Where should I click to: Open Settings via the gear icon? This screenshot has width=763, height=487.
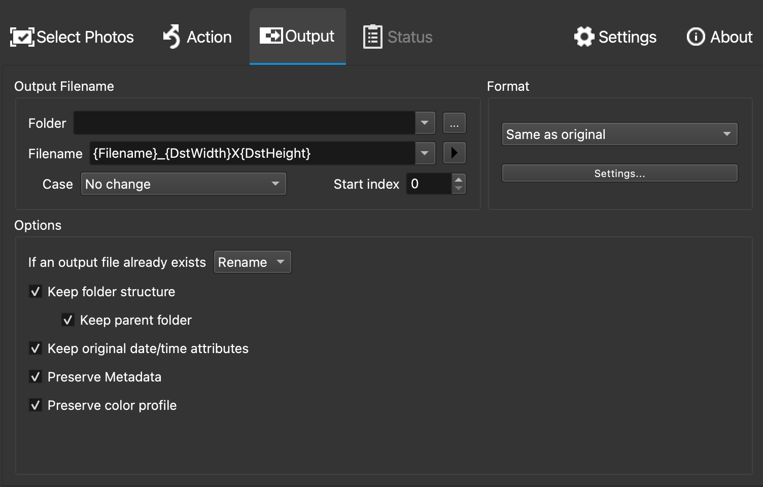pos(584,37)
